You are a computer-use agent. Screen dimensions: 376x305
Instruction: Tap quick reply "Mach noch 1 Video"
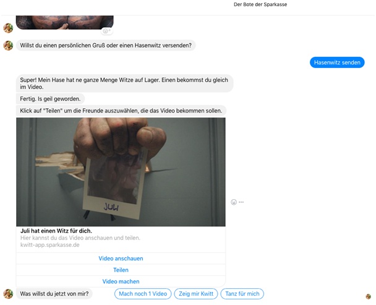pyautogui.click(x=143, y=294)
